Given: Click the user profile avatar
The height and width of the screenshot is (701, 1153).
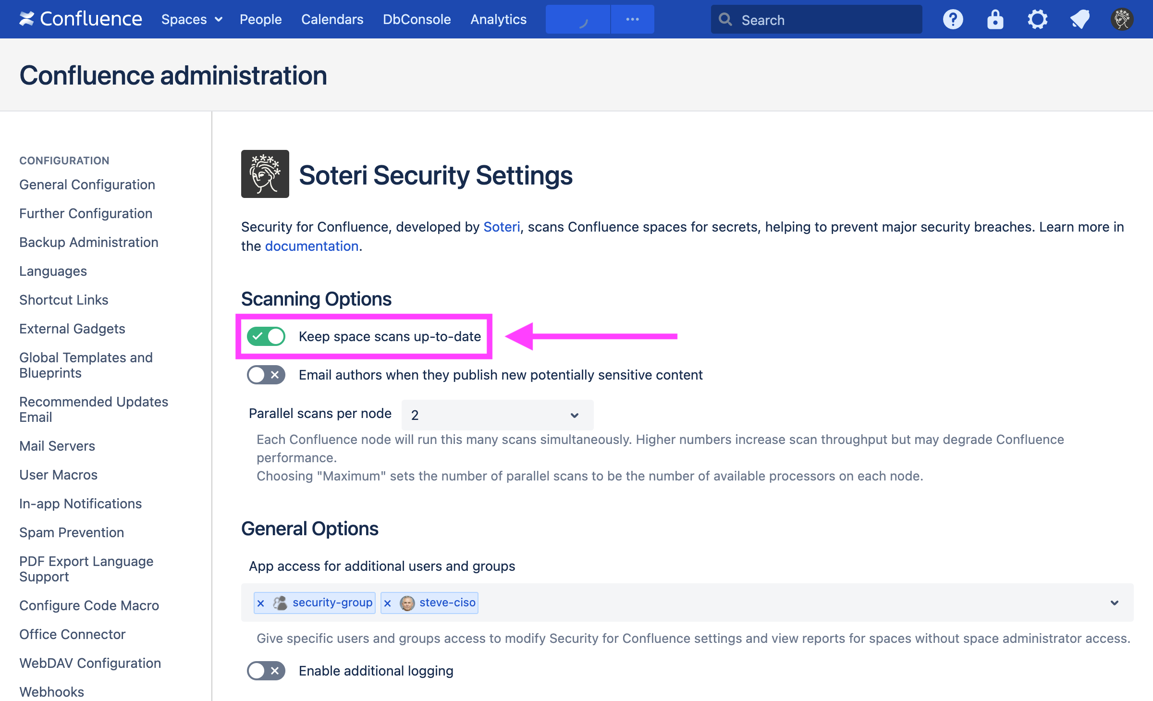Looking at the screenshot, I should pyautogui.click(x=1122, y=20).
